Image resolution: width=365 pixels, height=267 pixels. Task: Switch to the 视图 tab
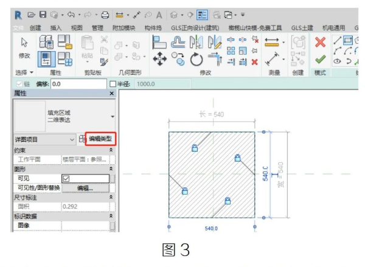[77, 28]
